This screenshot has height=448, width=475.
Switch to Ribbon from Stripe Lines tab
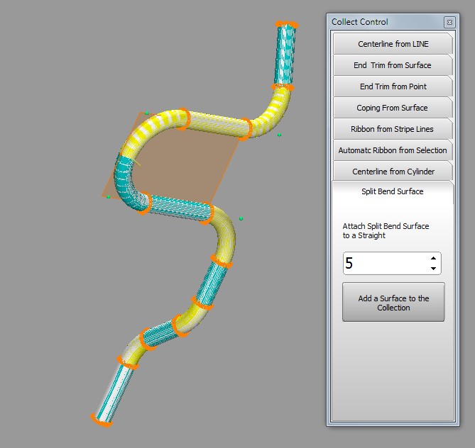[393, 129]
